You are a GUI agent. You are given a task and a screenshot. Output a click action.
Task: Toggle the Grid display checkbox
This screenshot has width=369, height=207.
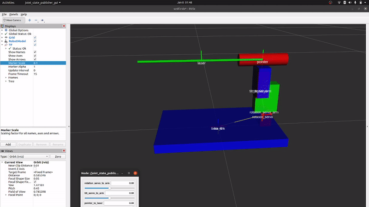35,37
